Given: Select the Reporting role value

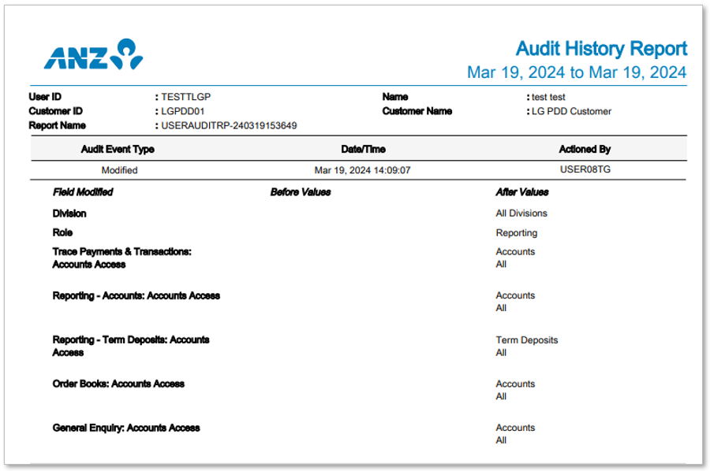Looking at the screenshot, I should (518, 233).
